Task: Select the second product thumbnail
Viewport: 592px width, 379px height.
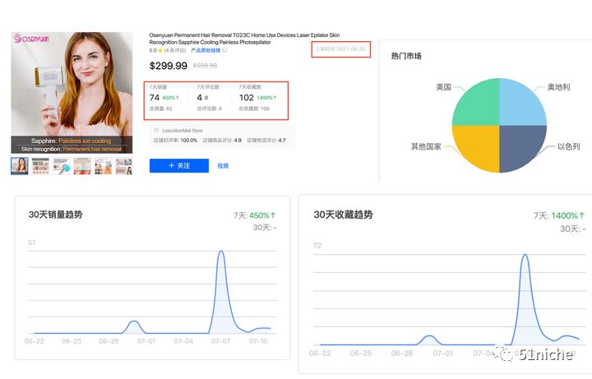Action: 40,166
